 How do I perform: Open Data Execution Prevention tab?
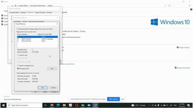tap(36, 22)
